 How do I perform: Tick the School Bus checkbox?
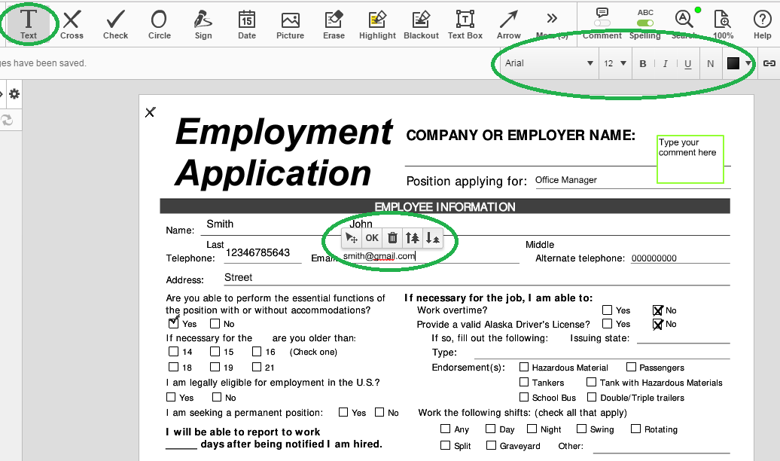click(x=524, y=397)
